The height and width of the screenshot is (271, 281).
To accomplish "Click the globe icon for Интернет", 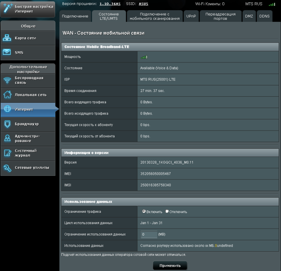I will 7,109.
